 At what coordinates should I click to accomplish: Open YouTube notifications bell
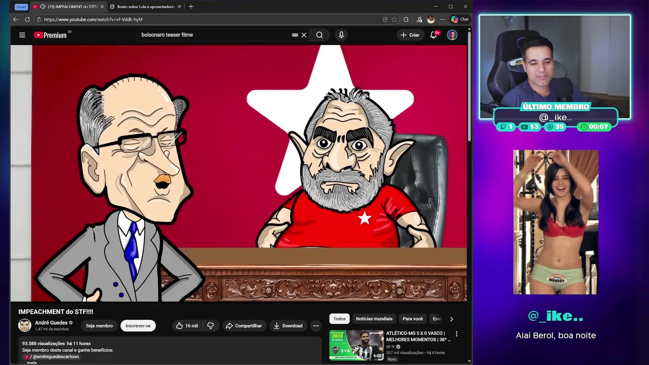[434, 35]
